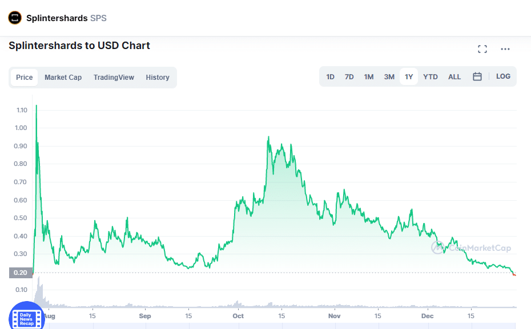Click the early-August price peak on chart
Screen dimensions: 531x329
(x=37, y=106)
